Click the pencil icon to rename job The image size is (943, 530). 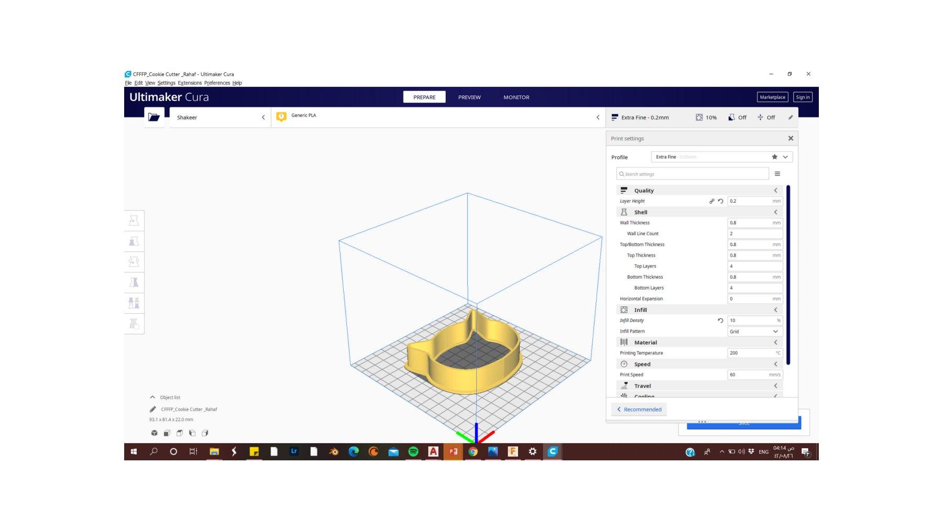pos(152,409)
